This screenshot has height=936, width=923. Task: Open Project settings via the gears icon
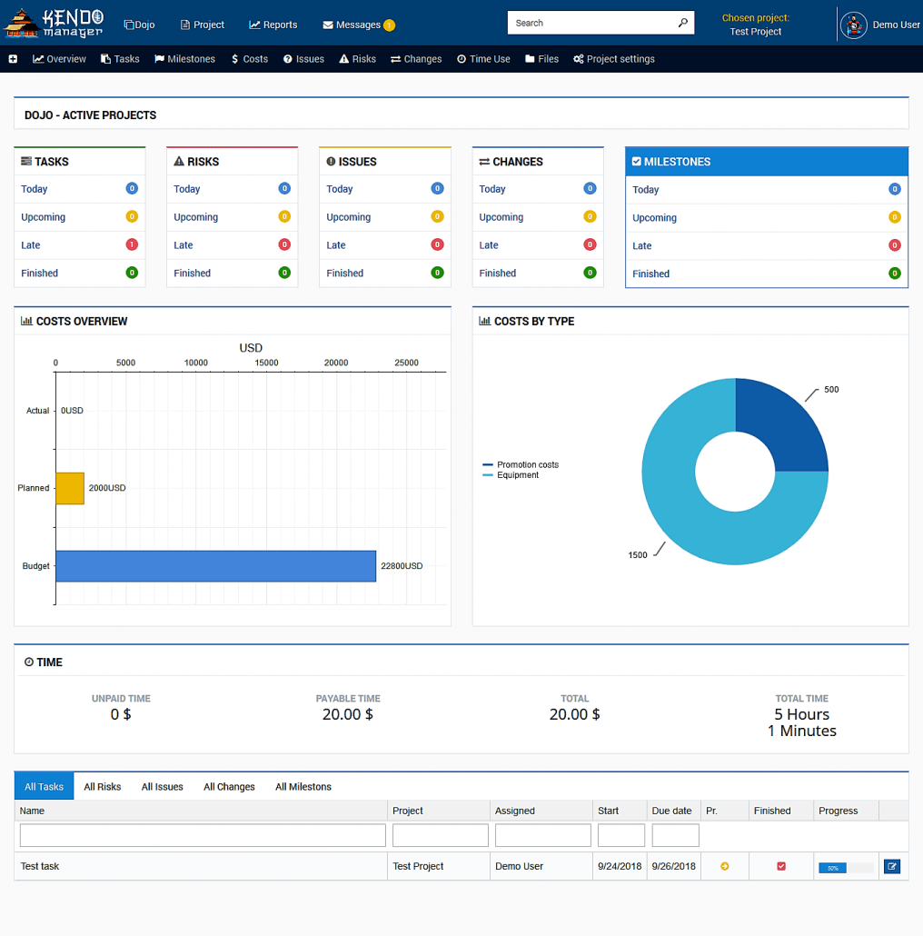(x=579, y=58)
